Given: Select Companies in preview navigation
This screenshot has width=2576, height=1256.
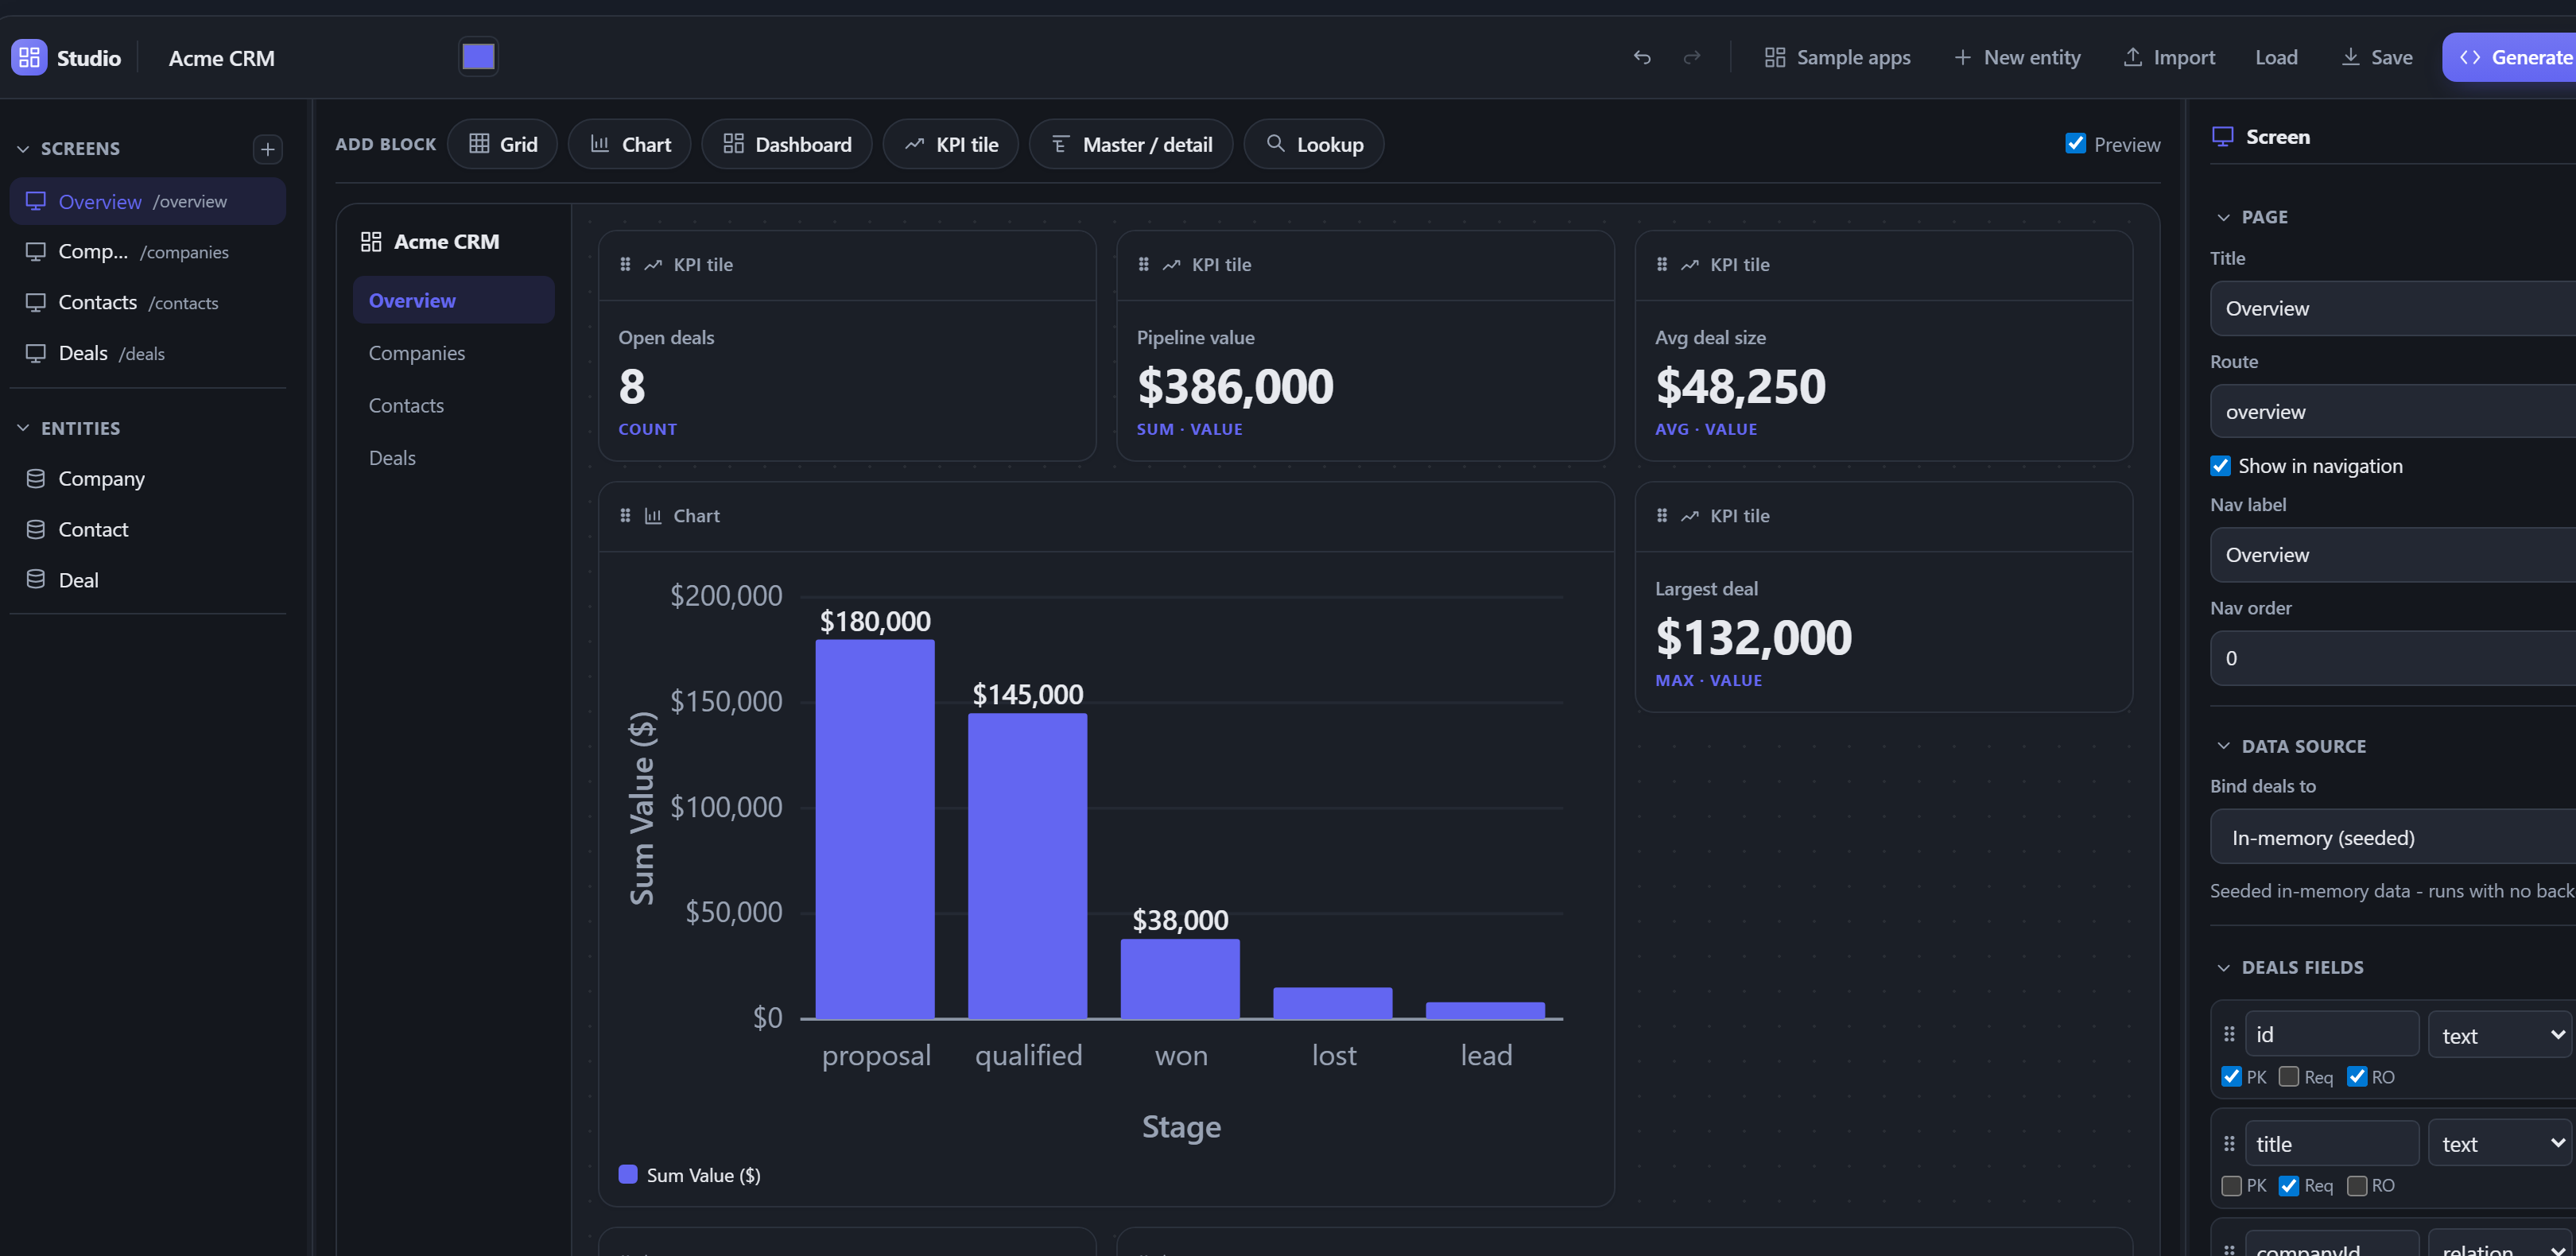Looking at the screenshot, I should (454, 353).
